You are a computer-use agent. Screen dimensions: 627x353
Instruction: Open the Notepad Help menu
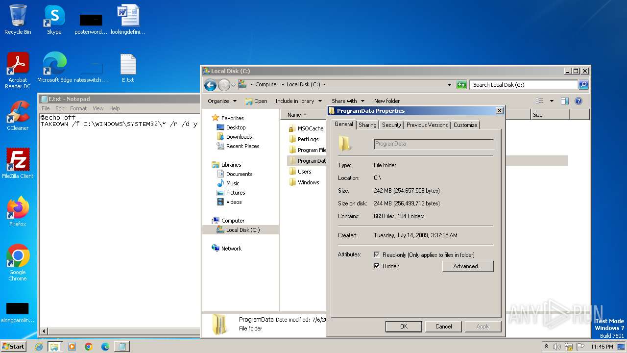coord(114,108)
